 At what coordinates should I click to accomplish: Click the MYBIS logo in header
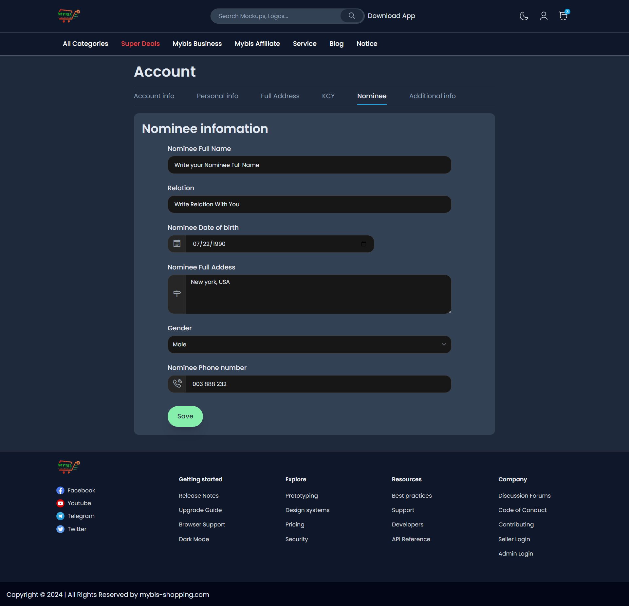coord(69,15)
